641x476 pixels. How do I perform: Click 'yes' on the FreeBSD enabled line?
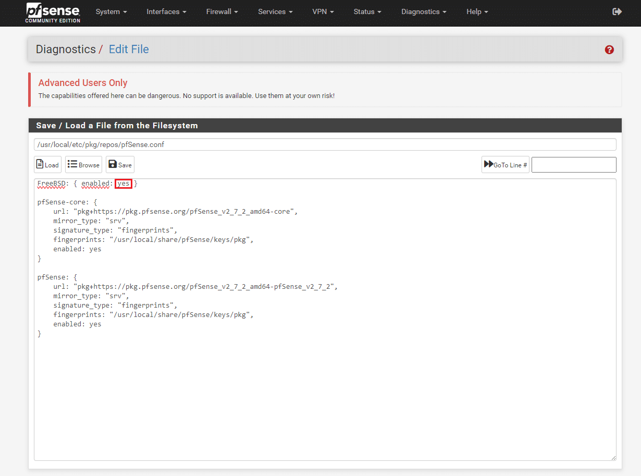(124, 184)
